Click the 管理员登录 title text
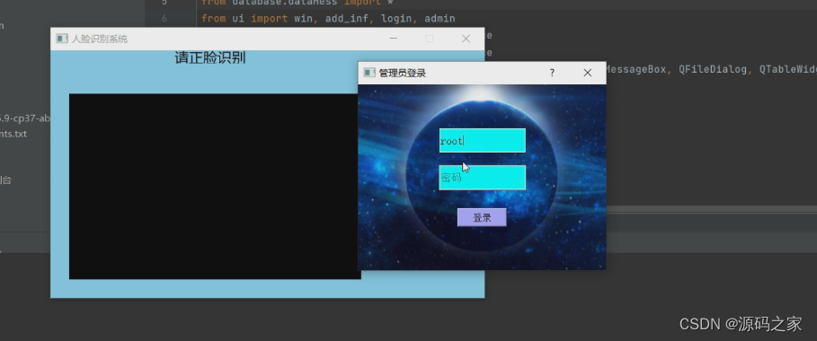Screen dimensions: 817x341 (403, 73)
